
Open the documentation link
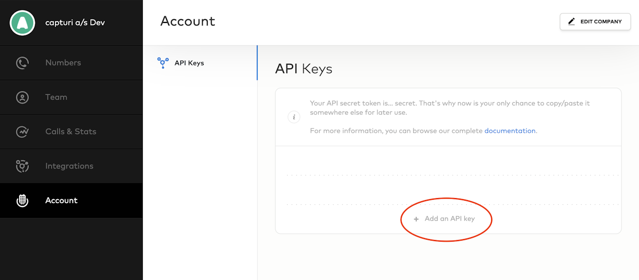pyautogui.click(x=510, y=131)
